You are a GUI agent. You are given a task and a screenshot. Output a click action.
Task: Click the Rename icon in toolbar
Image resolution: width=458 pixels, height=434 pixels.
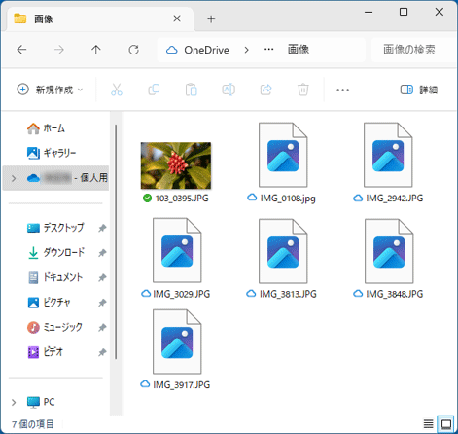pos(229,90)
